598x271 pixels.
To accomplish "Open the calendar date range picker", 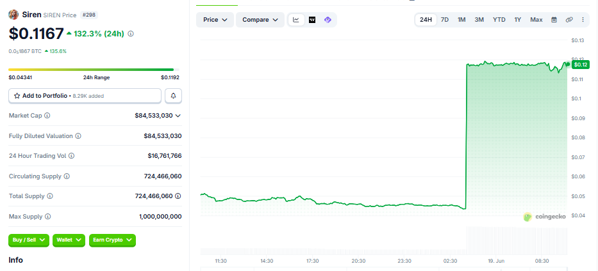I will (554, 20).
